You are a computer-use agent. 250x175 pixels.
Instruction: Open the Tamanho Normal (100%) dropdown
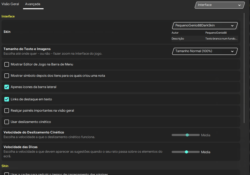pos(205,51)
